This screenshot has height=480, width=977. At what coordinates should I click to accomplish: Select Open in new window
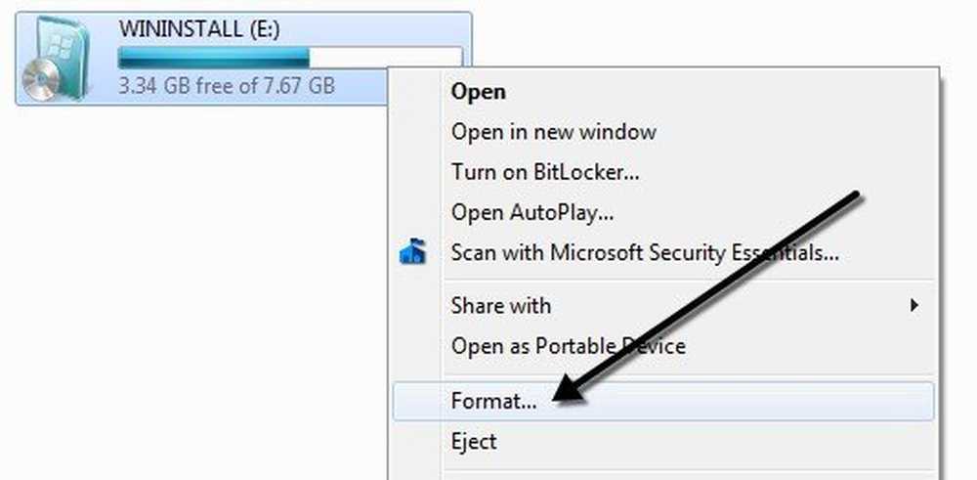[x=553, y=132]
